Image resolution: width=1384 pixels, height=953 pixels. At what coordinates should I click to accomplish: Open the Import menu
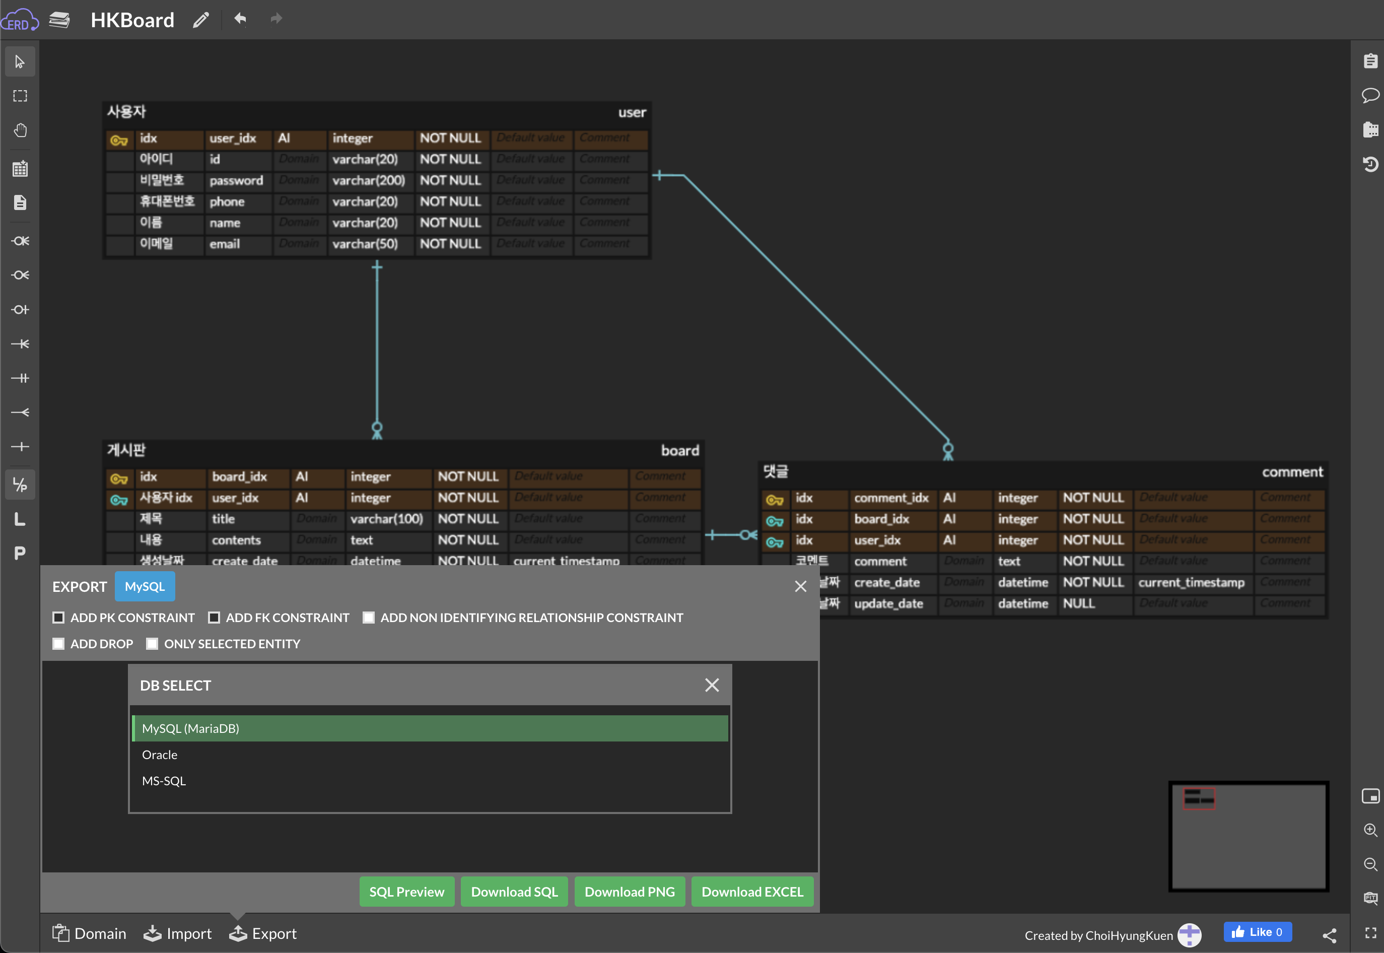(177, 933)
